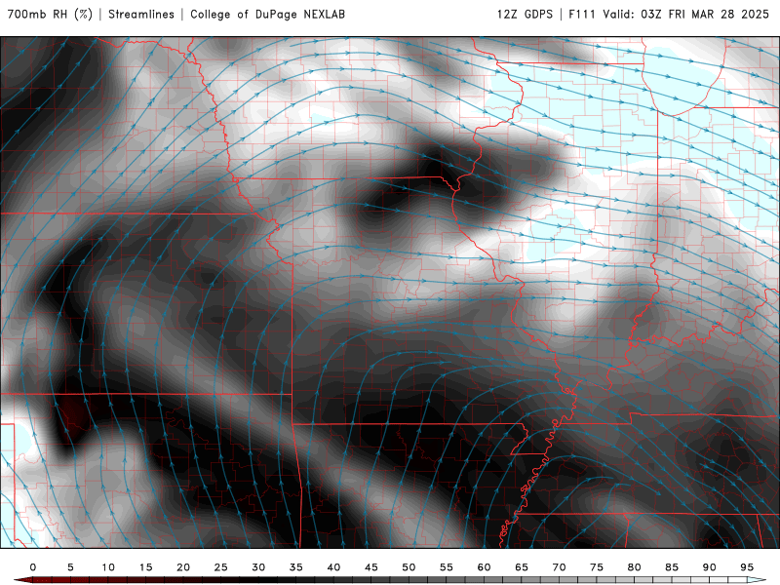Click the "Valid: 03Z FRI MAR 28 2025" text
Screen dimensions: 780x585
686,15
